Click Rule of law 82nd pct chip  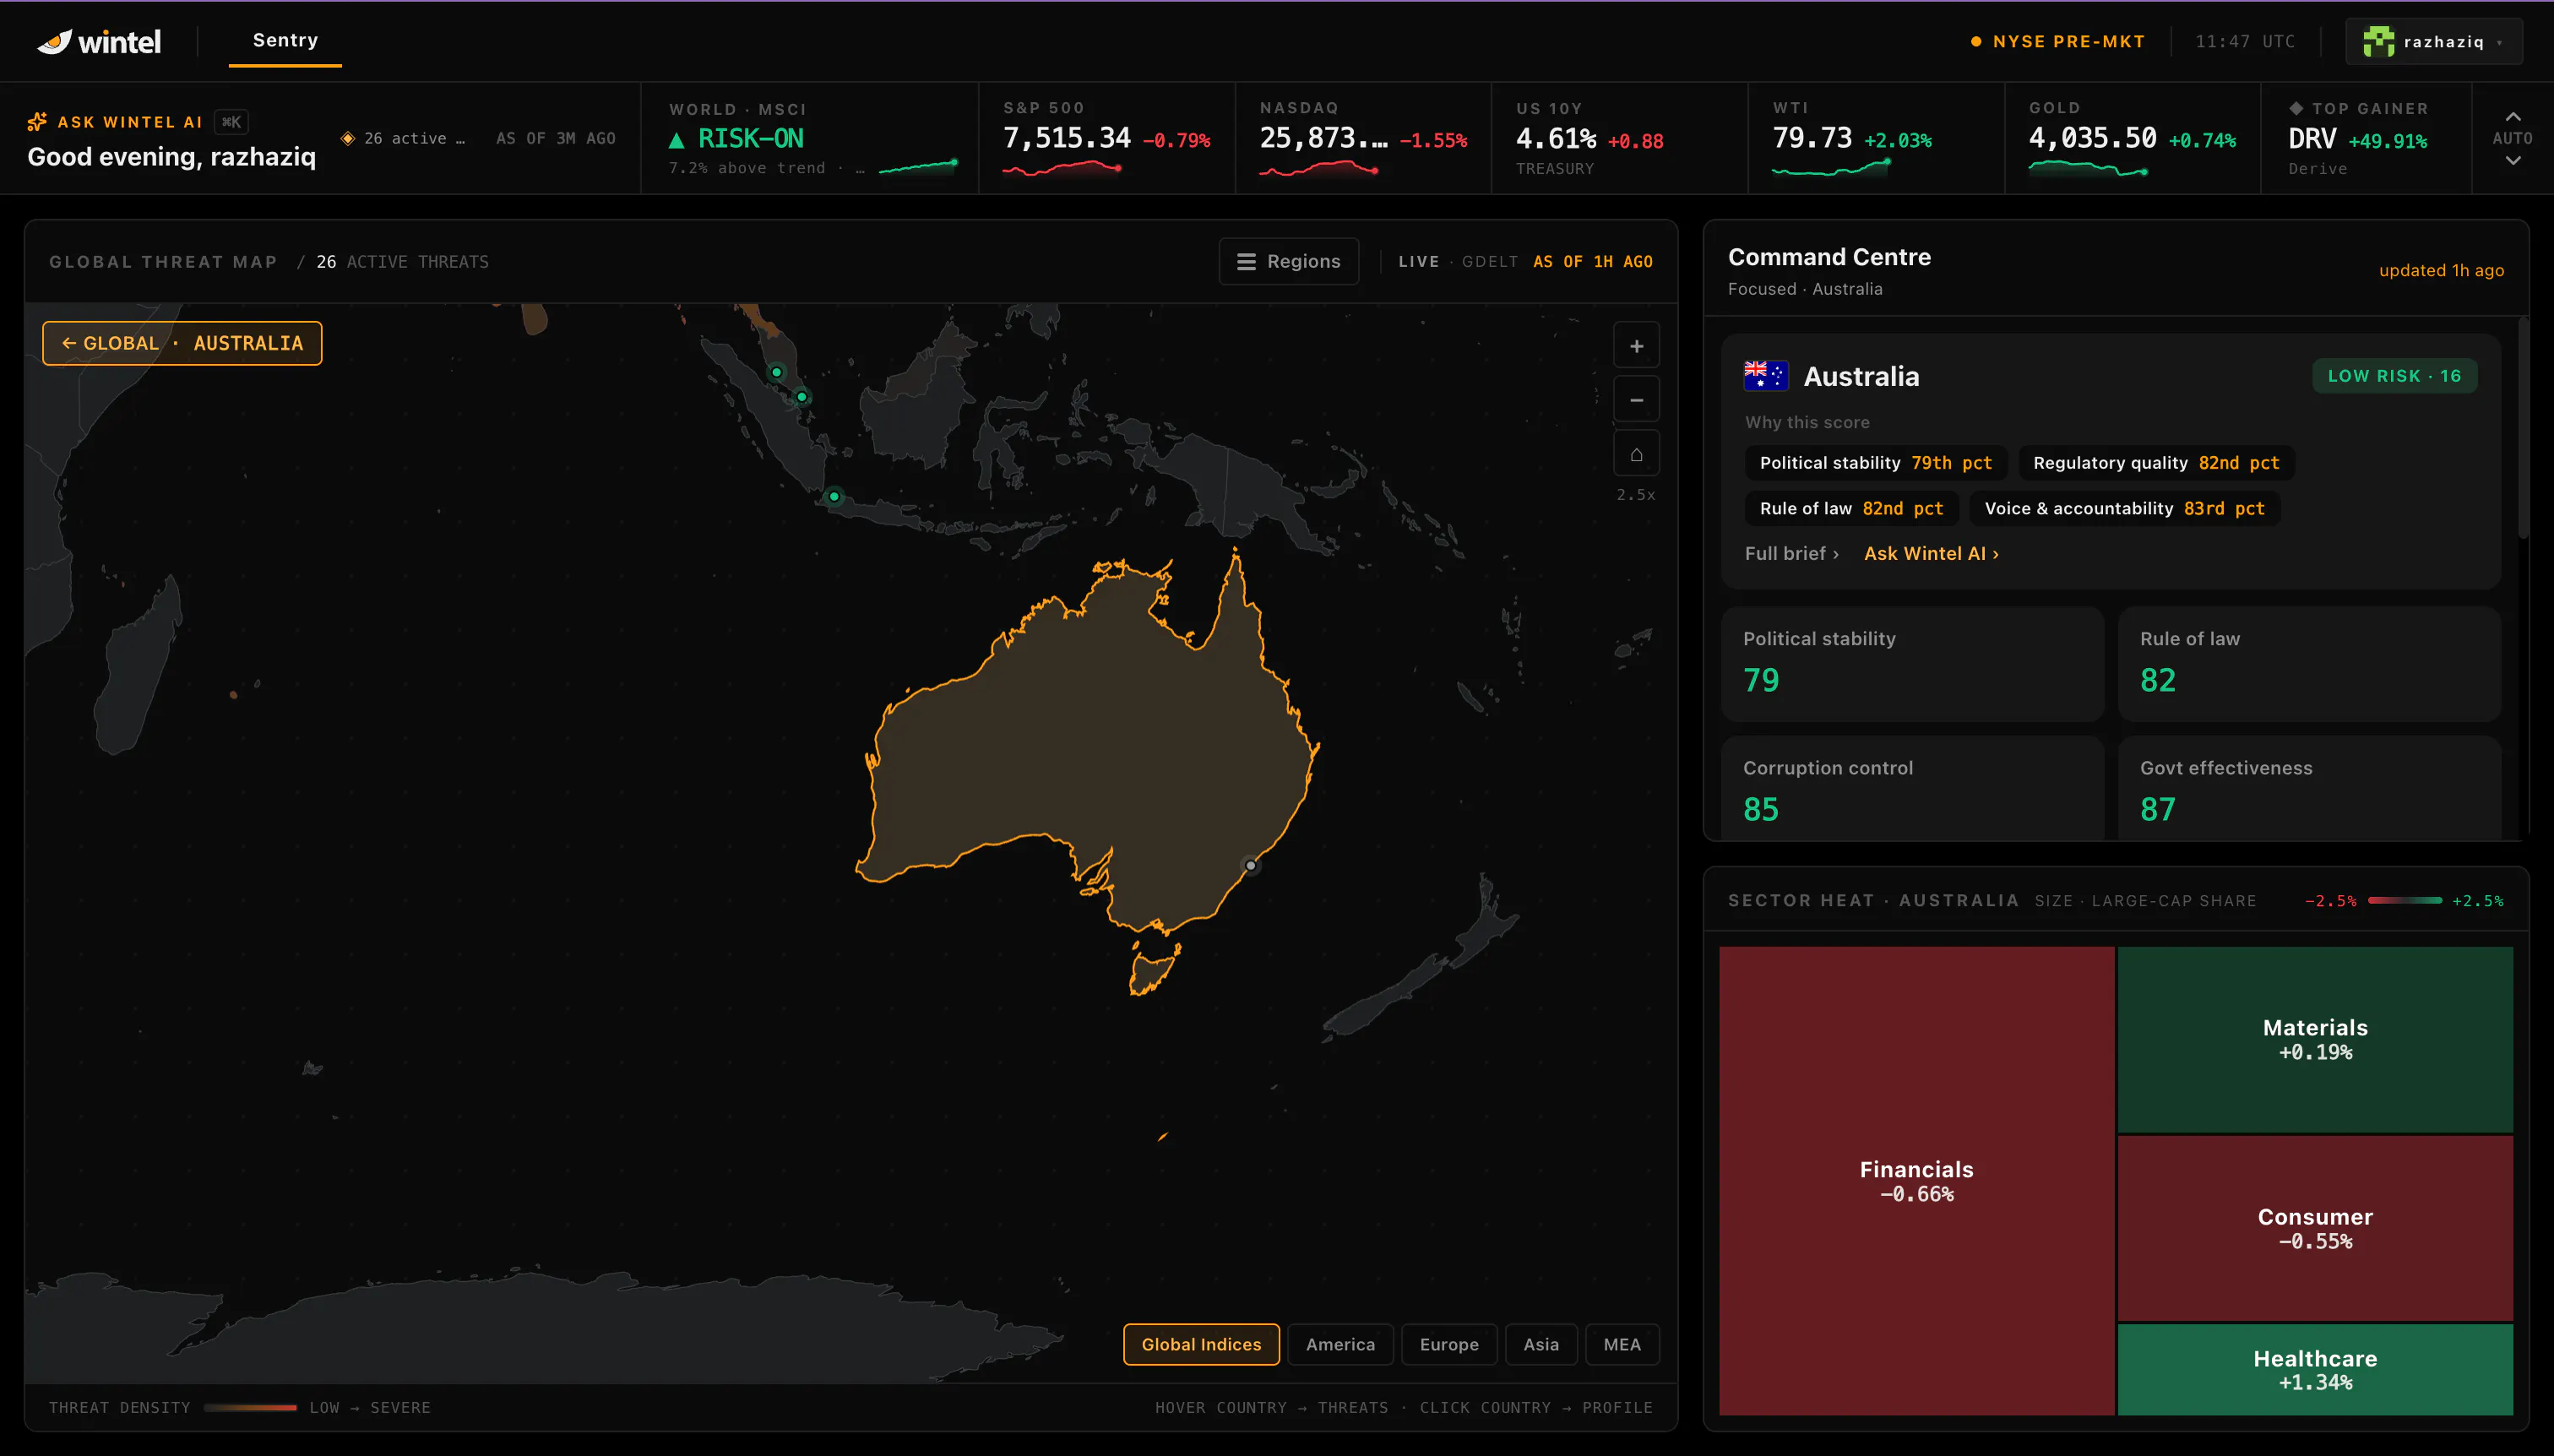point(1852,509)
